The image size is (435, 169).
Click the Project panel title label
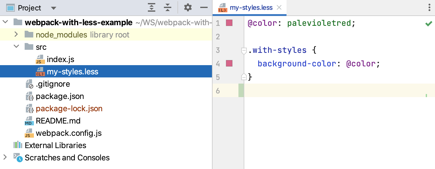[x=29, y=8]
